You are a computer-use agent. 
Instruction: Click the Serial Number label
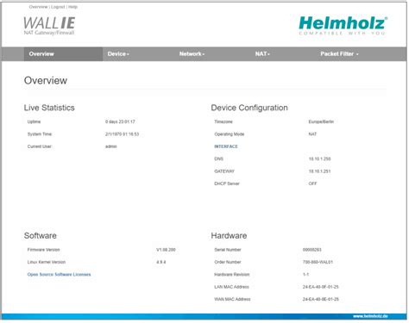(228, 250)
